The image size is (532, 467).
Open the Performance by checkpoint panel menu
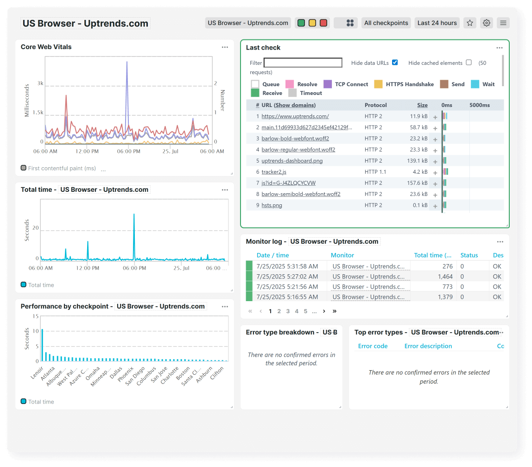(x=225, y=306)
